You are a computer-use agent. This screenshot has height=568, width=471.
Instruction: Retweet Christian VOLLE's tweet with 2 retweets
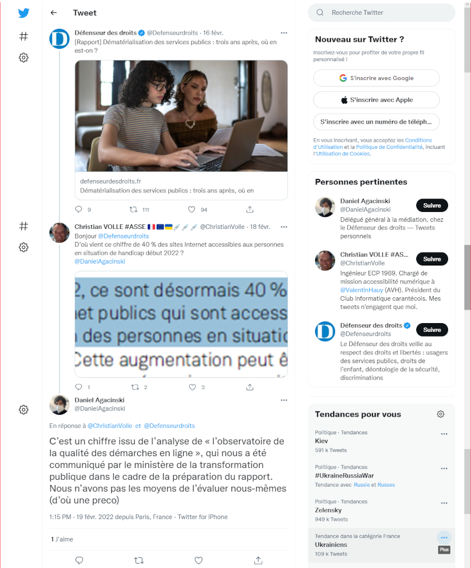(135, 387)
